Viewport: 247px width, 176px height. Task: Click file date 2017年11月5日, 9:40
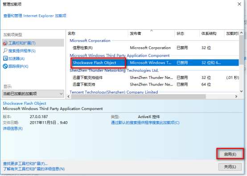pyautogui.click(x=49, y=123)
